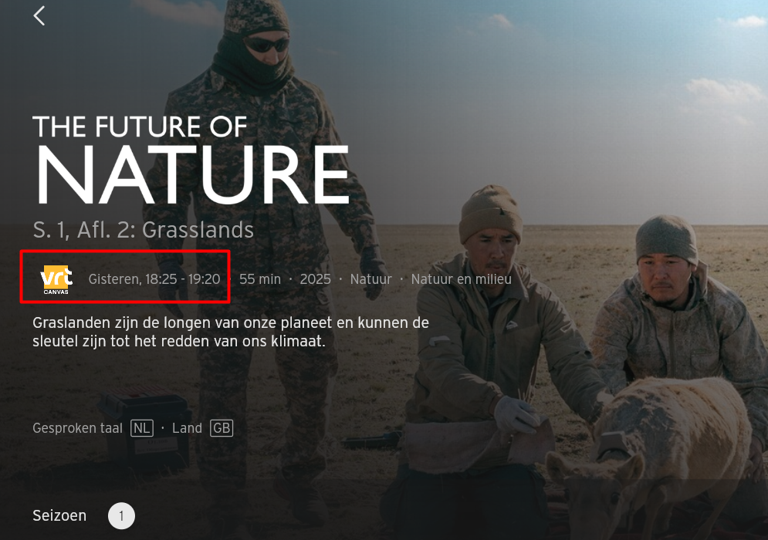Click The Future of Nature title

click(191, 160)
